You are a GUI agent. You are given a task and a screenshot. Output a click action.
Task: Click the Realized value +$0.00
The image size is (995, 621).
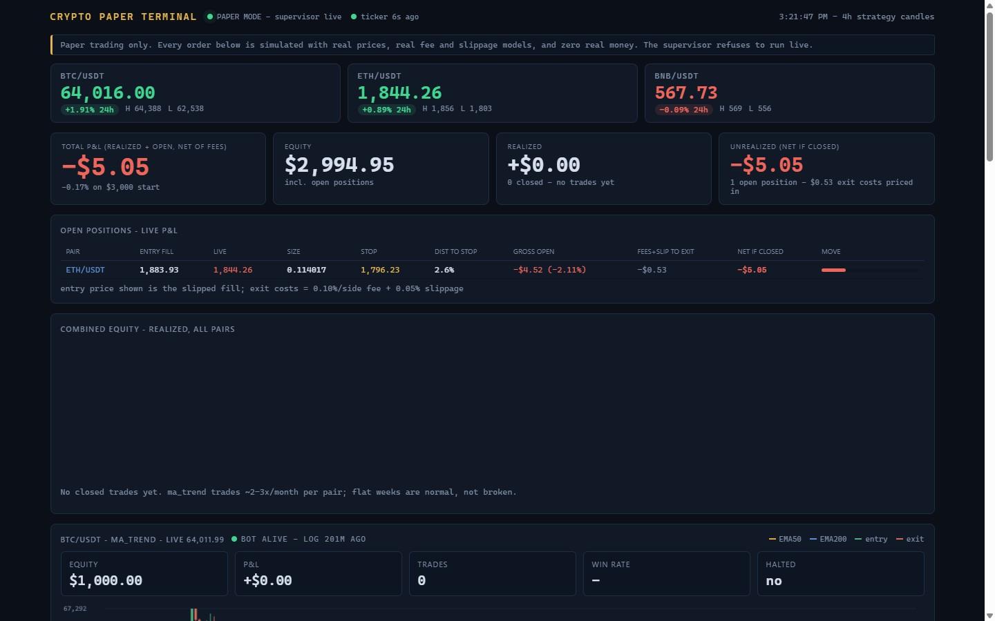point(544,165)
